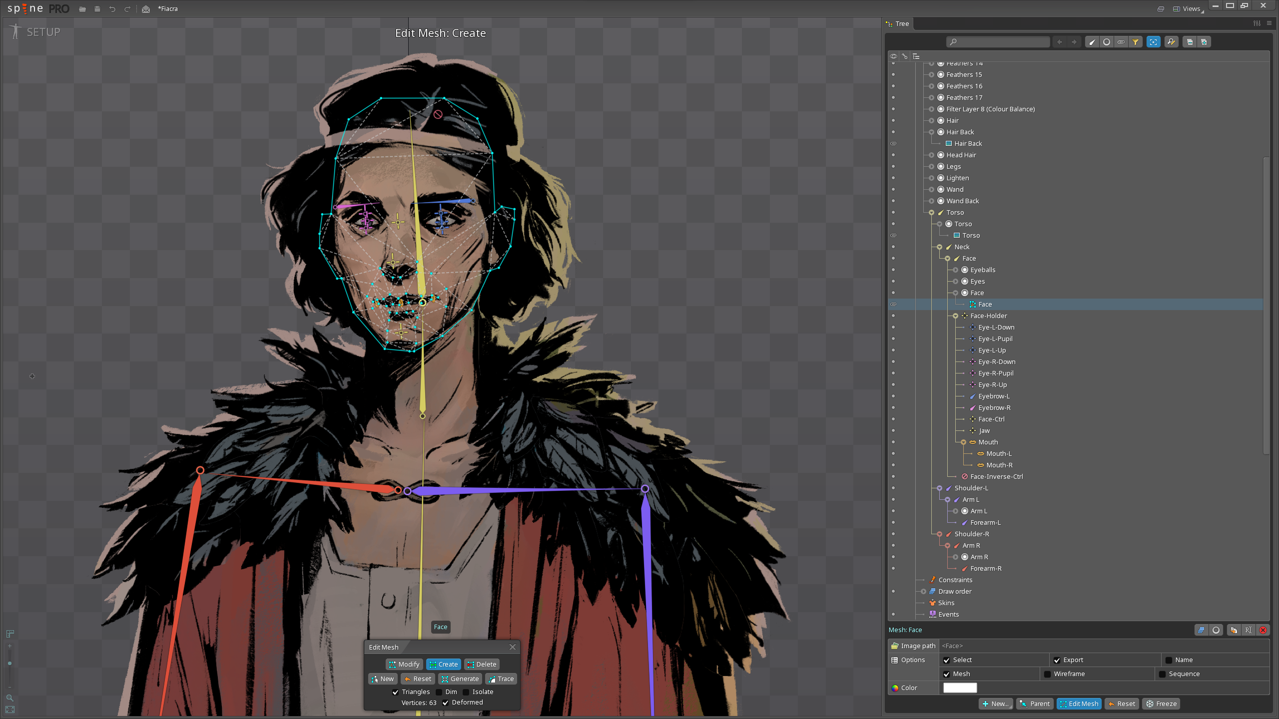Redo the last action
This screenshot has width=1279, height=719.
[127, 9]
